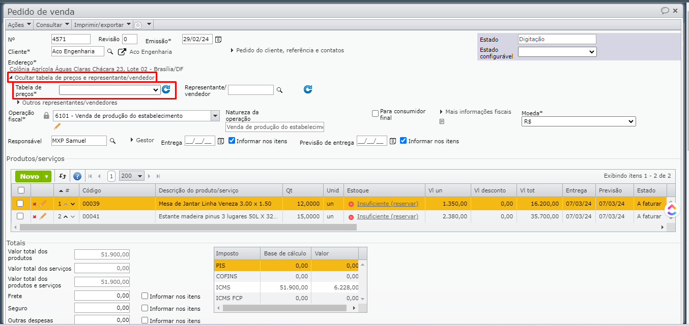Screen dimensions: 689x326
Task: Open the Imprimir/exportar menu
Action: click(x=102, y=24)
